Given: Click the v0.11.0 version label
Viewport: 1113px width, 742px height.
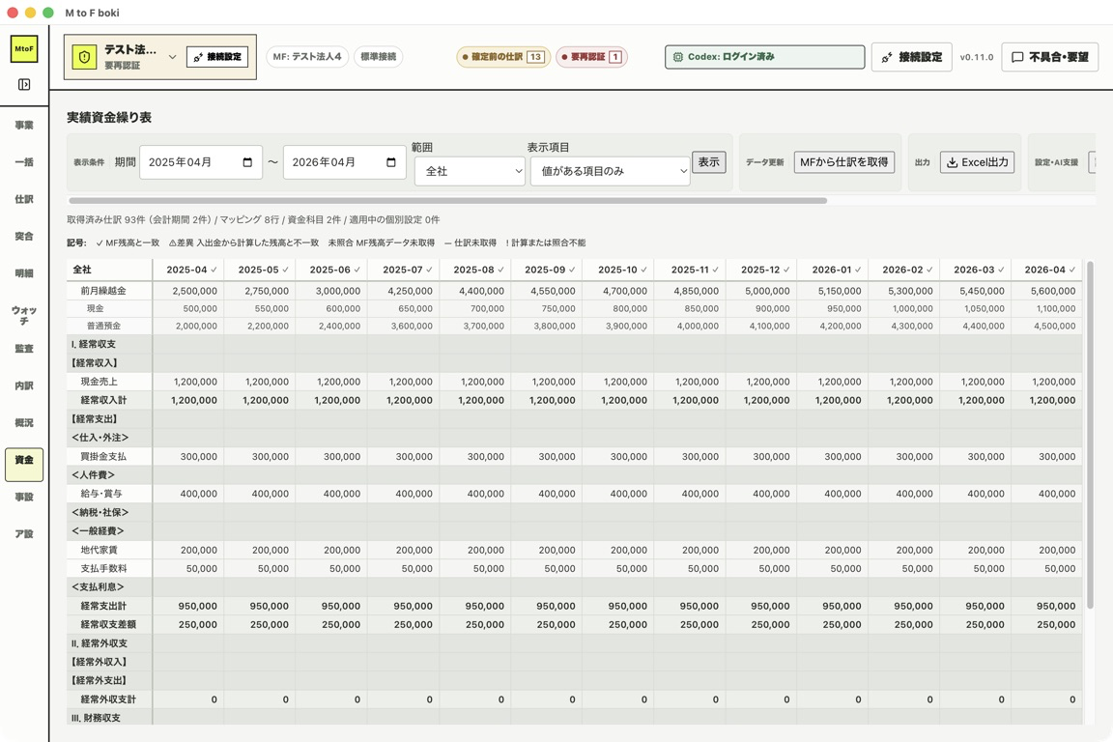Looking at the screenshot, I should (x=977, y=57).
